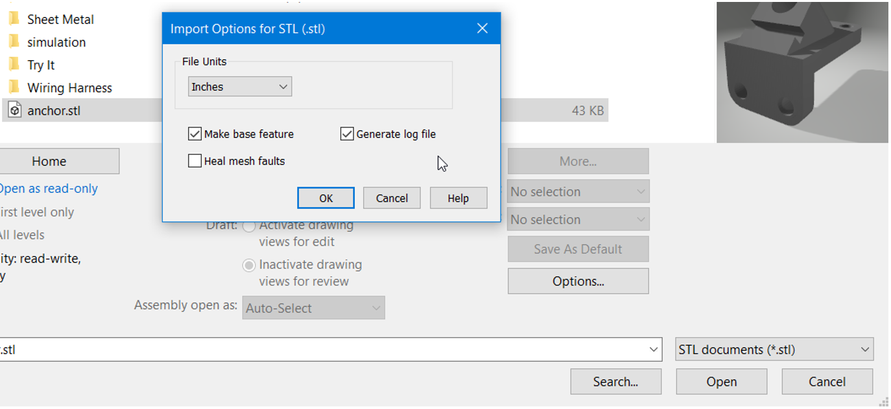
Task: Enable Heal mesh faults
Action: click(195, 160)
